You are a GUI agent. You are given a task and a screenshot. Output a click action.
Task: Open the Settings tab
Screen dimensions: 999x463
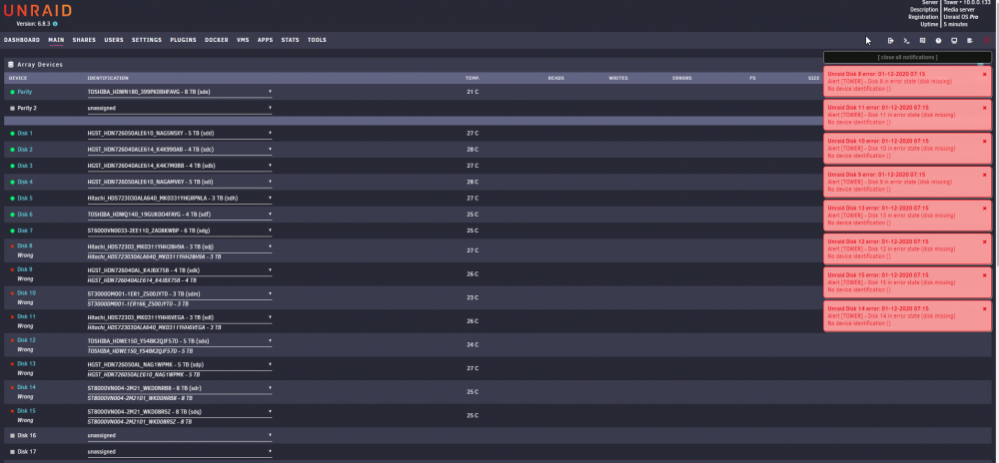(x=147, y=40)
